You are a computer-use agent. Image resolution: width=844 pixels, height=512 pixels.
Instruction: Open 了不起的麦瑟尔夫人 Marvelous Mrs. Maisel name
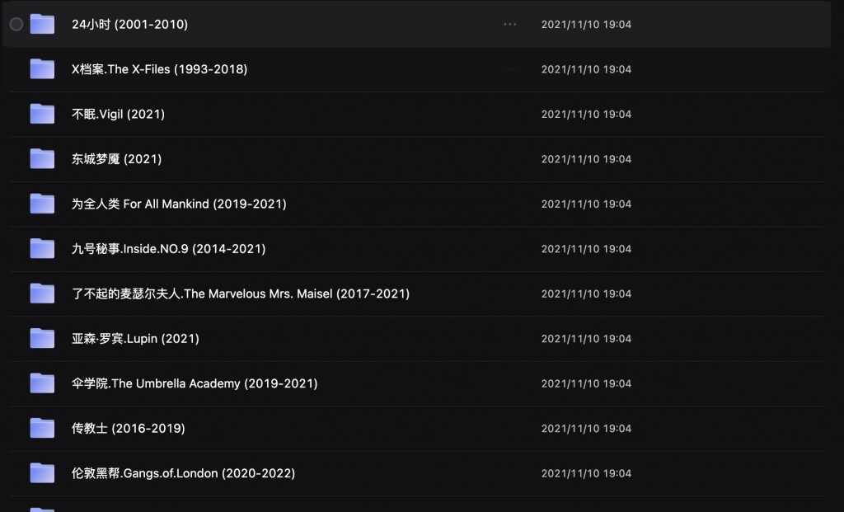click(241, 294)
